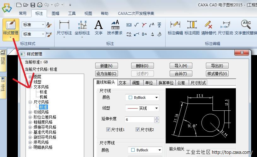257x157 pixels.
Task: Switch to the 文本 tab
Action: pyautogui.click(x=122, y=83)
